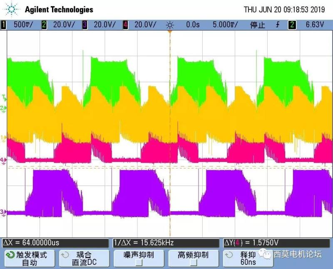Click the rising edge trigger slope icon
The image size is (333, 269).
click(277, 25)
